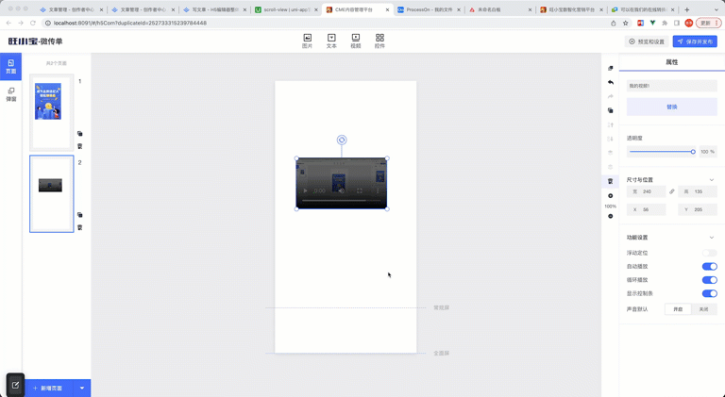725x397 pixels.
Task: Collapse the 尺寸与位置 section
Action: click(712, 179)
